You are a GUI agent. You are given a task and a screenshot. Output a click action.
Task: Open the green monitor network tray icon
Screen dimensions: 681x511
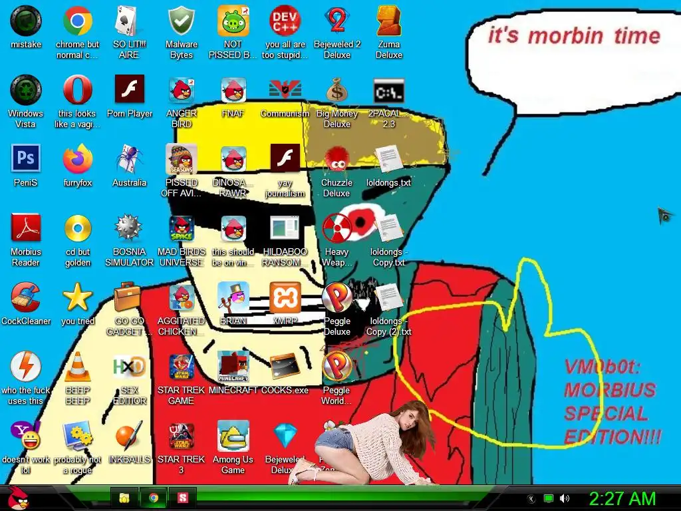click(x=549, y=498)
